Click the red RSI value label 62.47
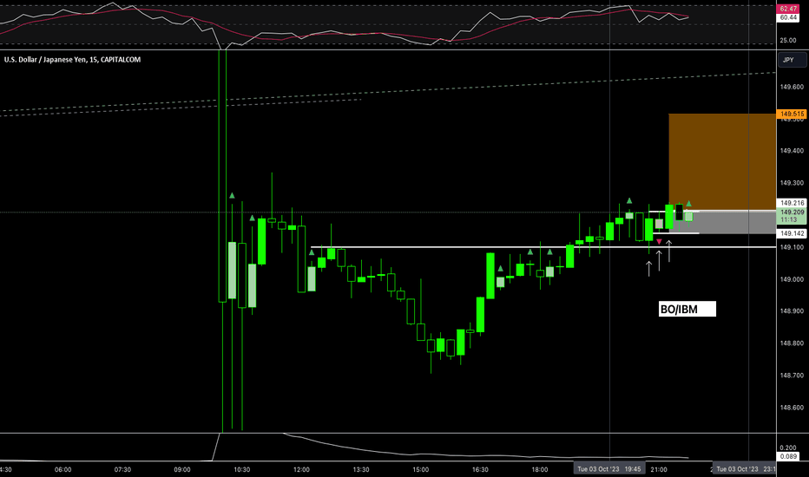 pos(788,9)
